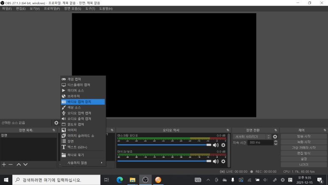This screenshot has height=185, width=328.
Task: Select Display Capture (디스플레이 캡쳐) source
Action: 83,85
